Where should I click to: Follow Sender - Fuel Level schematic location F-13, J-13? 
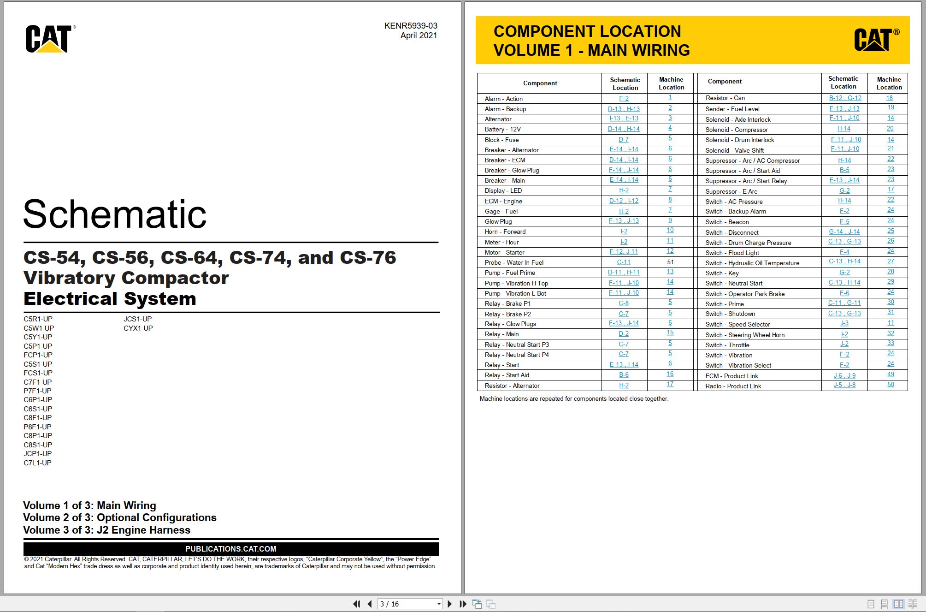point(844,108)
